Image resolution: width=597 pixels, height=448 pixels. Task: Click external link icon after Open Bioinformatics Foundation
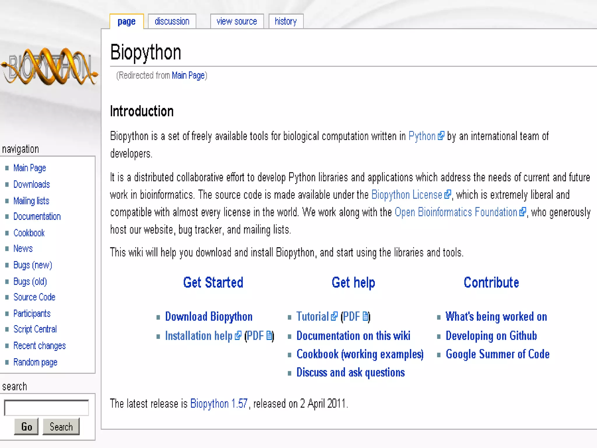523,212
